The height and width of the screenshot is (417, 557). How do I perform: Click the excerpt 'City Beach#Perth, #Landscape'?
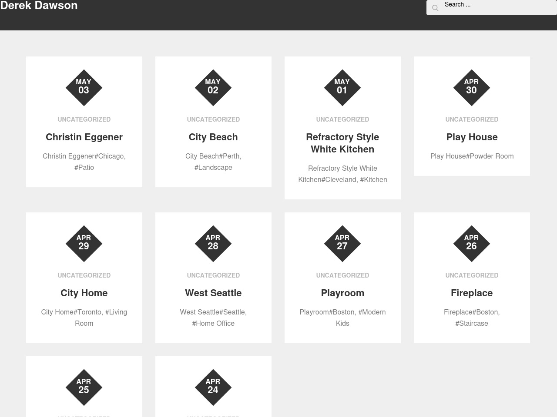[213, 162]
